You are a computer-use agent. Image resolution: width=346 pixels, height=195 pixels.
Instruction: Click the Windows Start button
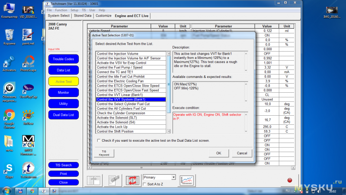pos(6,191)
